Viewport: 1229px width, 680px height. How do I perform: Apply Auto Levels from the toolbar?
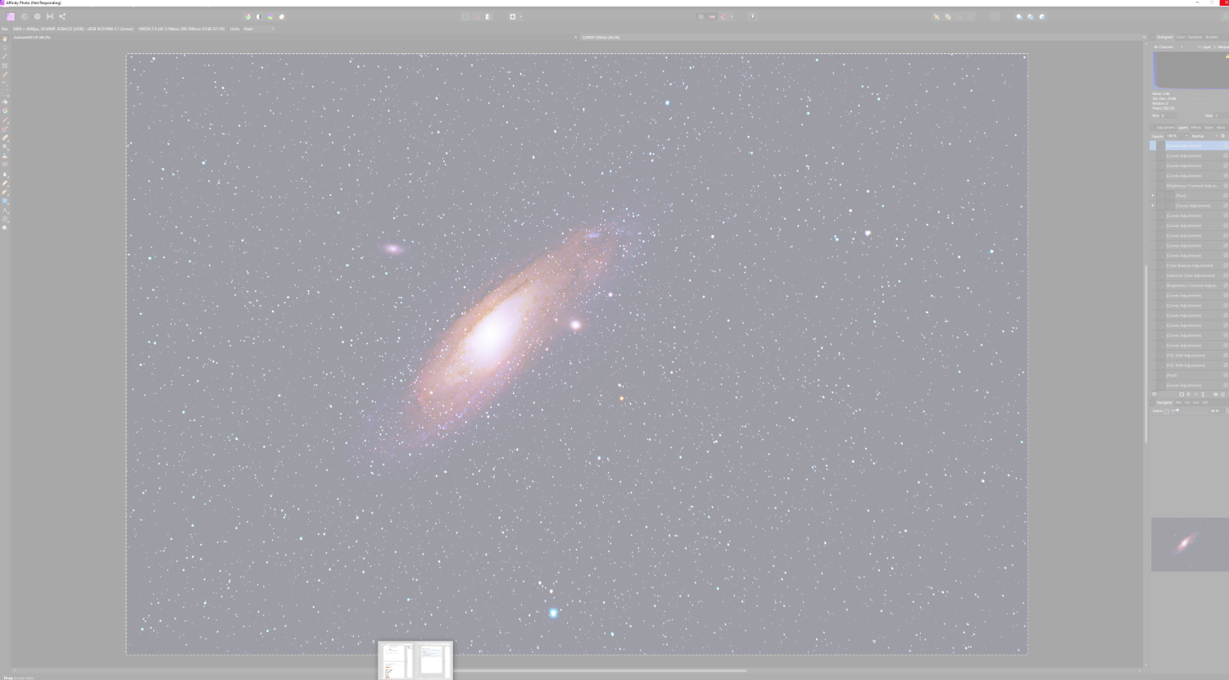pyautogui.click(x=247, y=16)
